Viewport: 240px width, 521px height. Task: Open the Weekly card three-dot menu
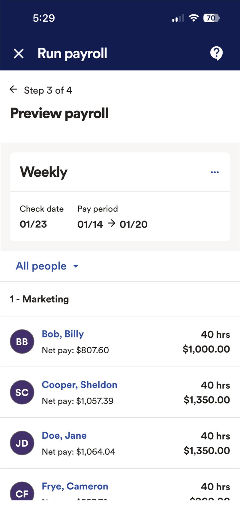tap(215, 172)
